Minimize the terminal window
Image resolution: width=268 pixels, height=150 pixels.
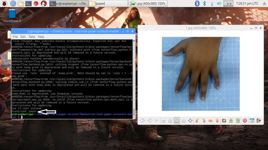pos(123,31)
